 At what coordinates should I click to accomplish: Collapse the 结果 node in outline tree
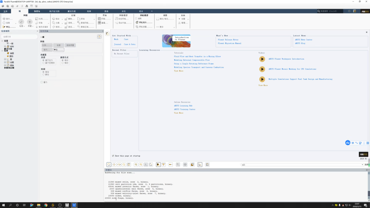click(x=2, y=51)
